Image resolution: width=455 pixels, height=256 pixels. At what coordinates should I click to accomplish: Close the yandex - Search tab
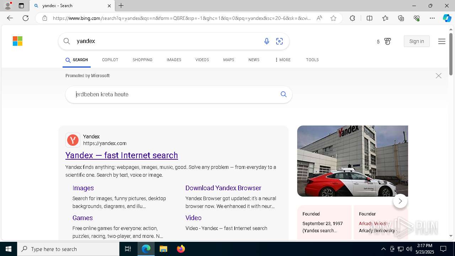[x=109, y=6]
